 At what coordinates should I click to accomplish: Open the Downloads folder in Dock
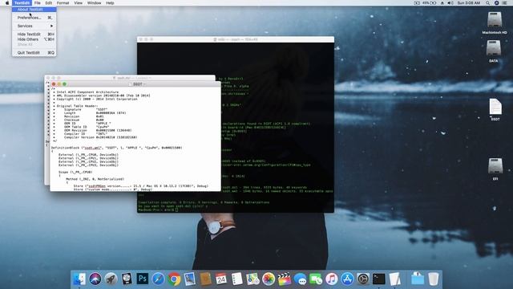(418, 279)
